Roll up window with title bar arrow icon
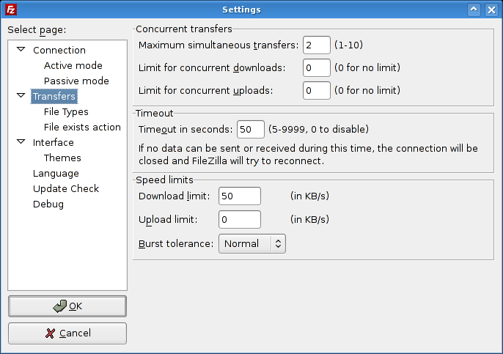 pos(474,10)
